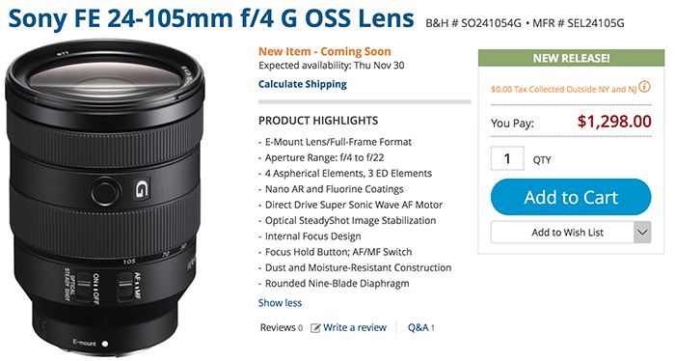Open Write a review link
The width and height of the screenshot is (675, 361).
355,328
